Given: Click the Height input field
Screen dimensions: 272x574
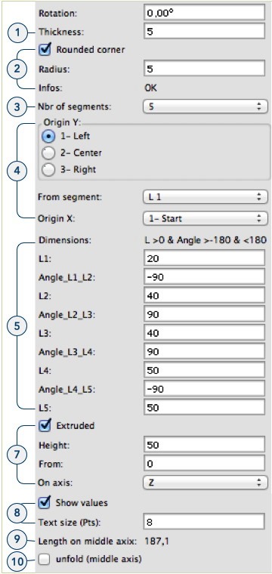Looking at the screenshot, I should 204,445.
